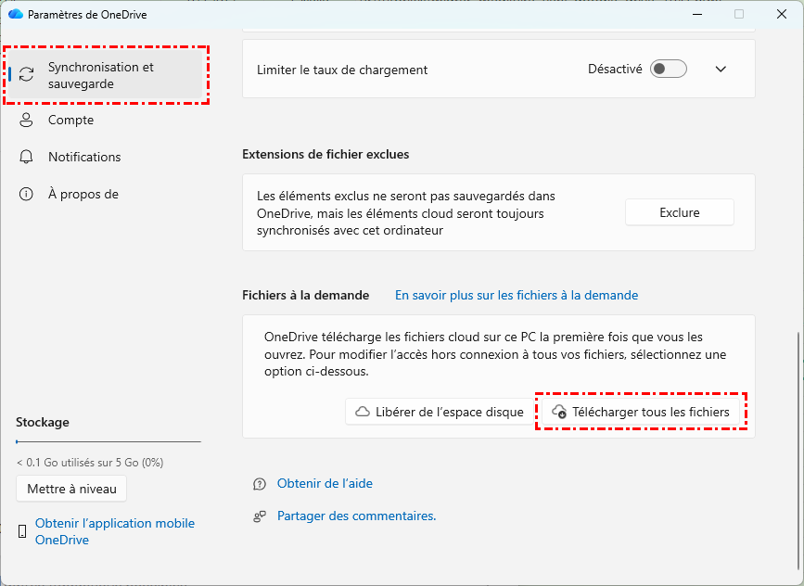
Task: Click the '< 0.1 Go utilisés sur 5 Go (0%)' text
Action: 90,463
